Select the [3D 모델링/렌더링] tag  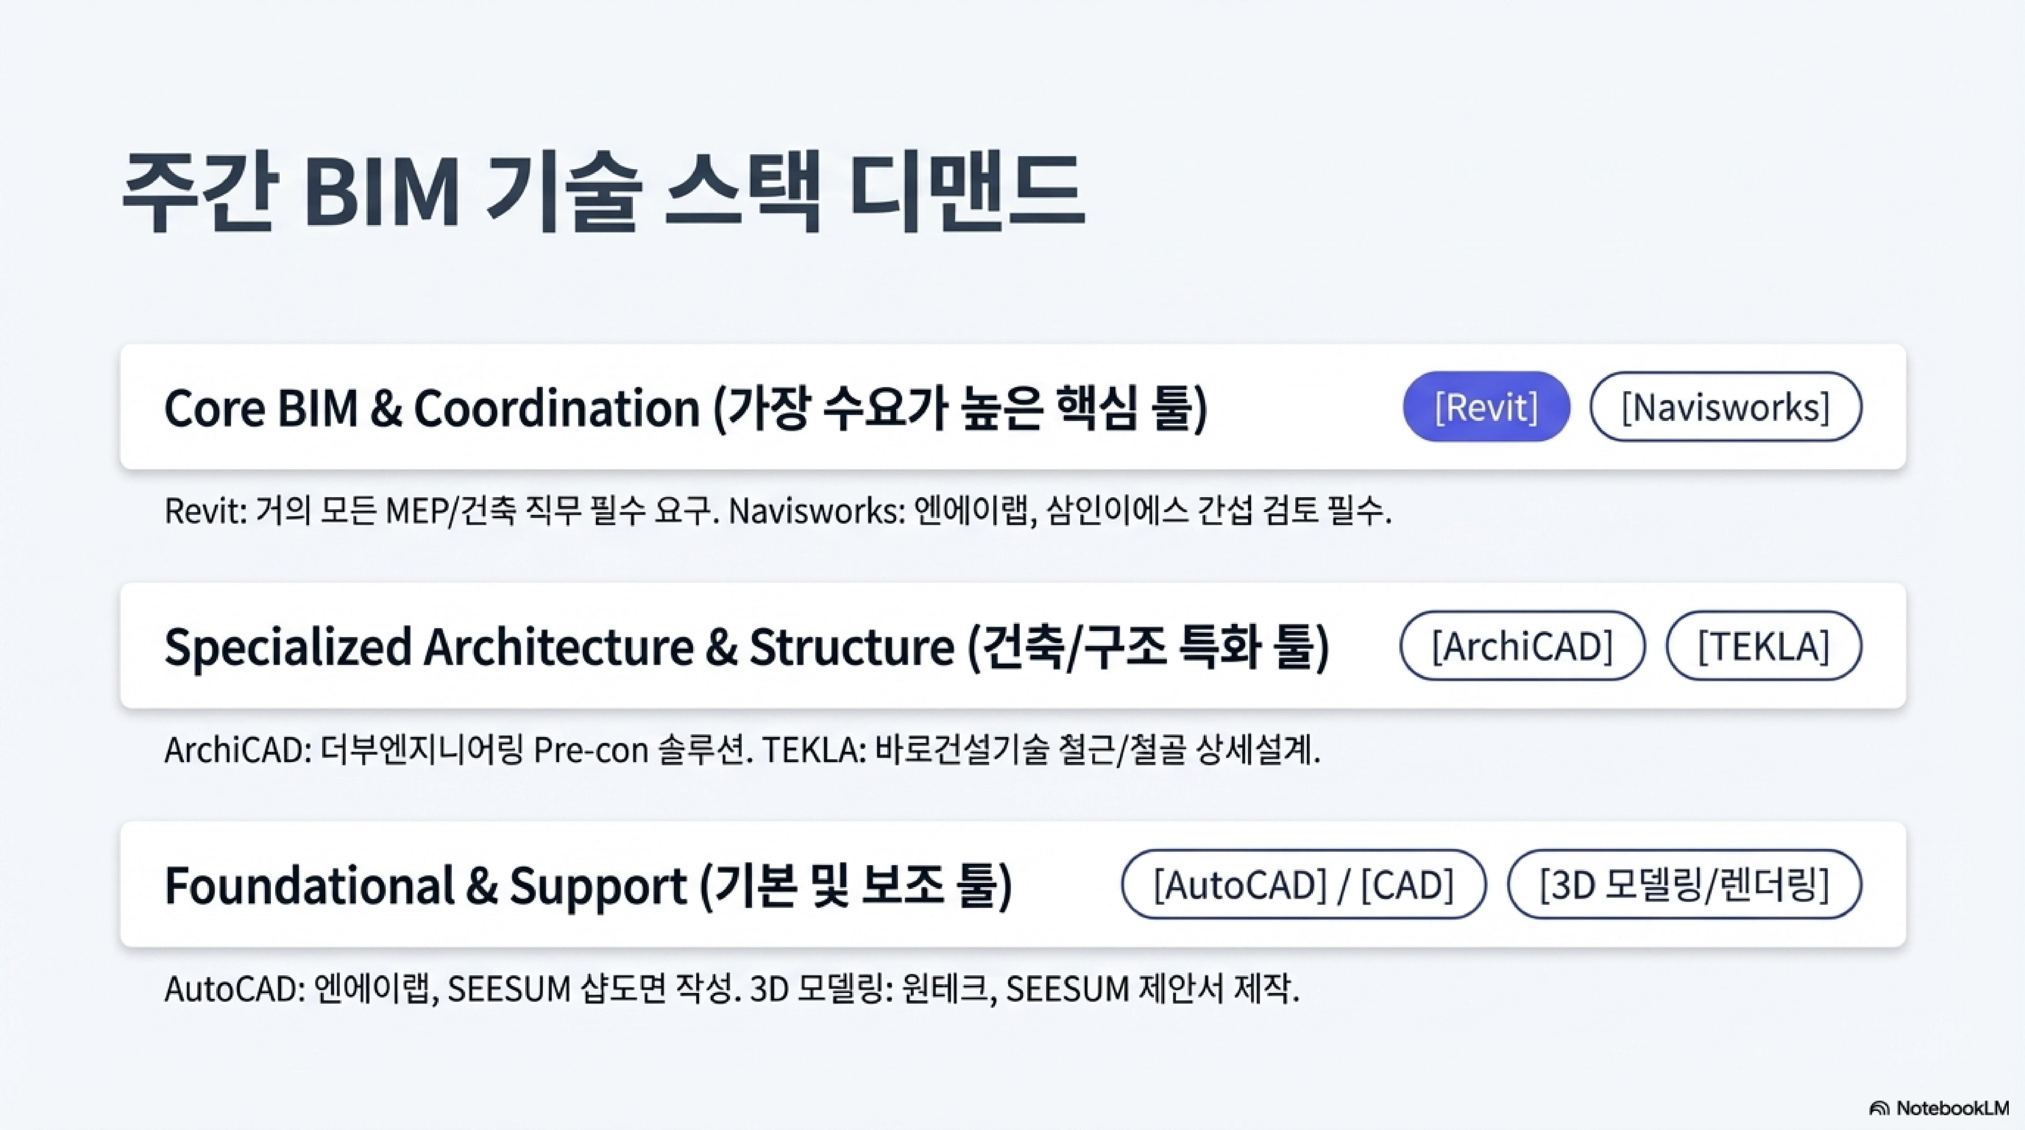(1684, 885)
